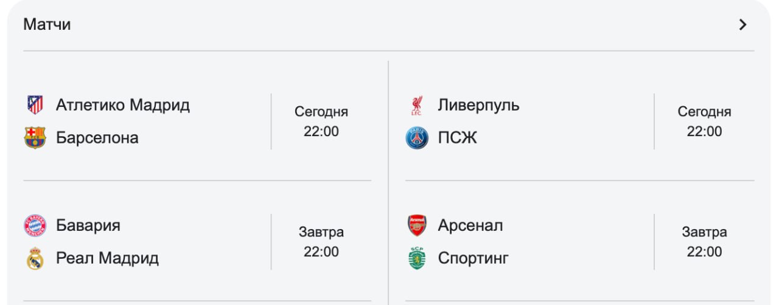Open the Арсенал team name

coord(470,225)
